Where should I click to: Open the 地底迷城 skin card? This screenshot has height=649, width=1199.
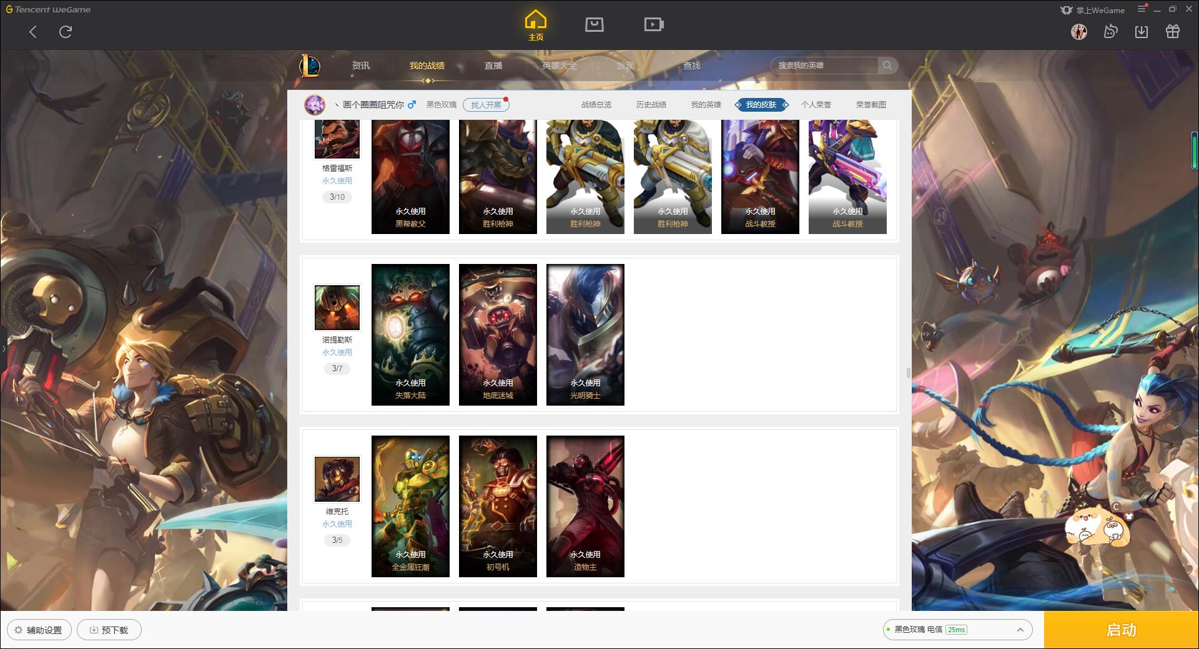(498, 334)
